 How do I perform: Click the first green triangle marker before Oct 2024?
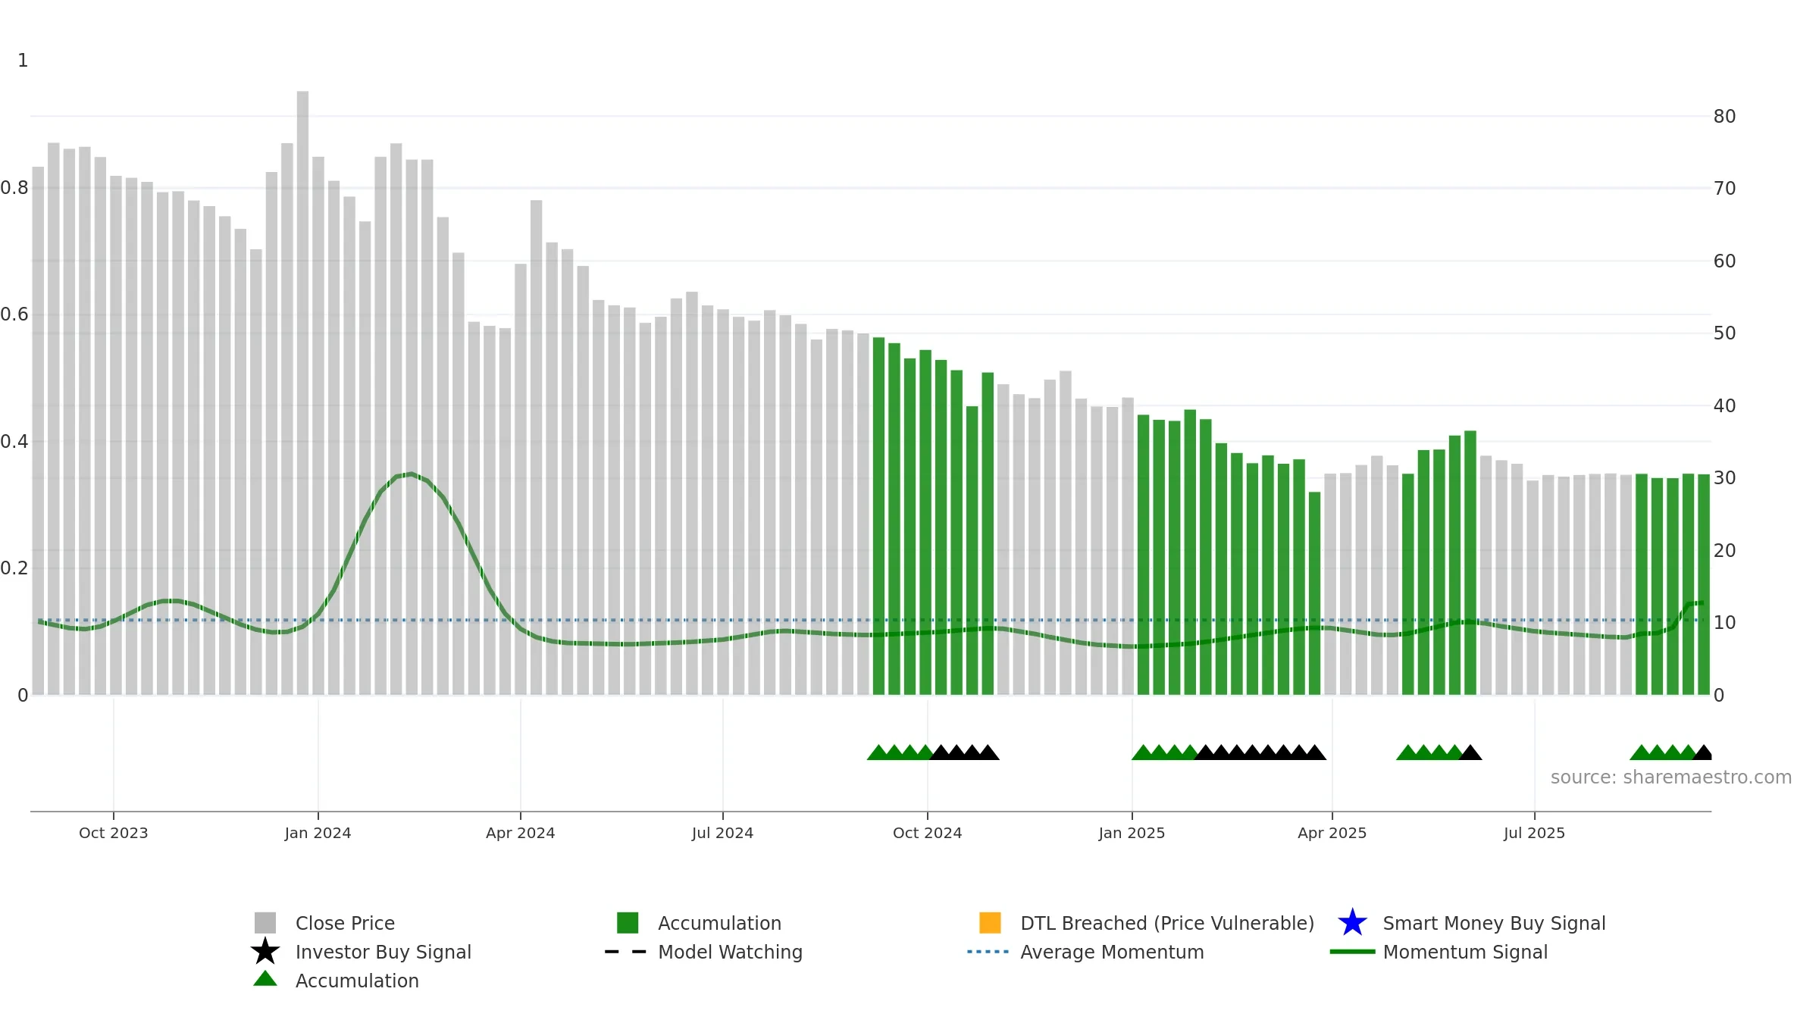[x=878, y=752]
